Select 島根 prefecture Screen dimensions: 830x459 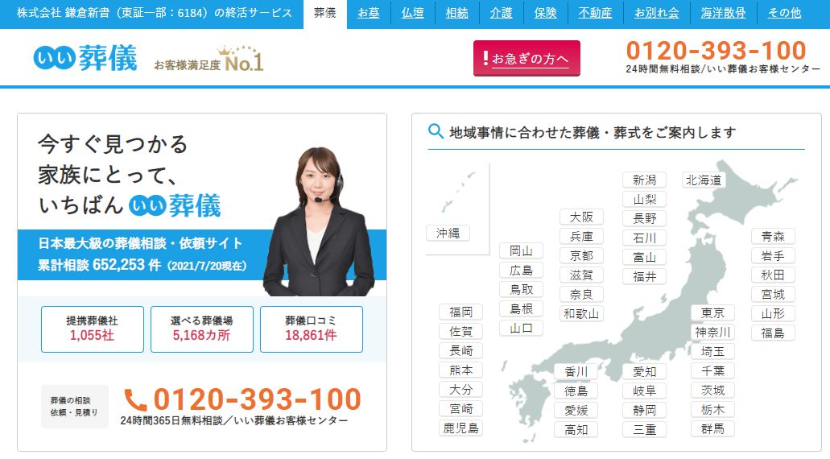[521, 308]
